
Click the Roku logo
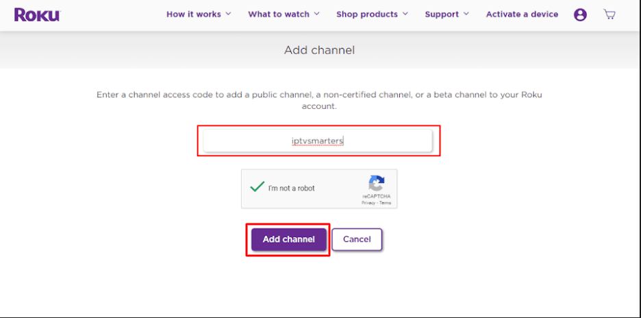tap(36, 14)
